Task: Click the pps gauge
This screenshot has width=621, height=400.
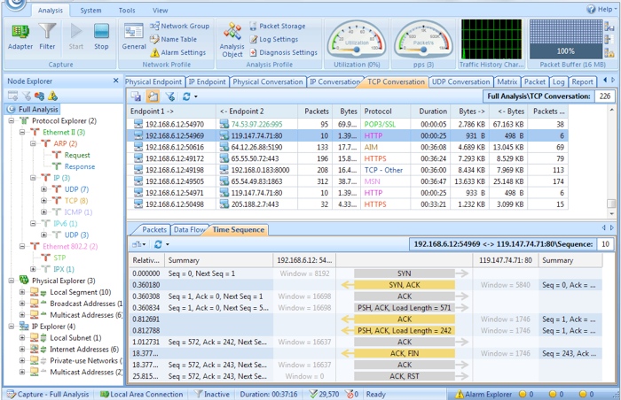Action: [423, 40]
